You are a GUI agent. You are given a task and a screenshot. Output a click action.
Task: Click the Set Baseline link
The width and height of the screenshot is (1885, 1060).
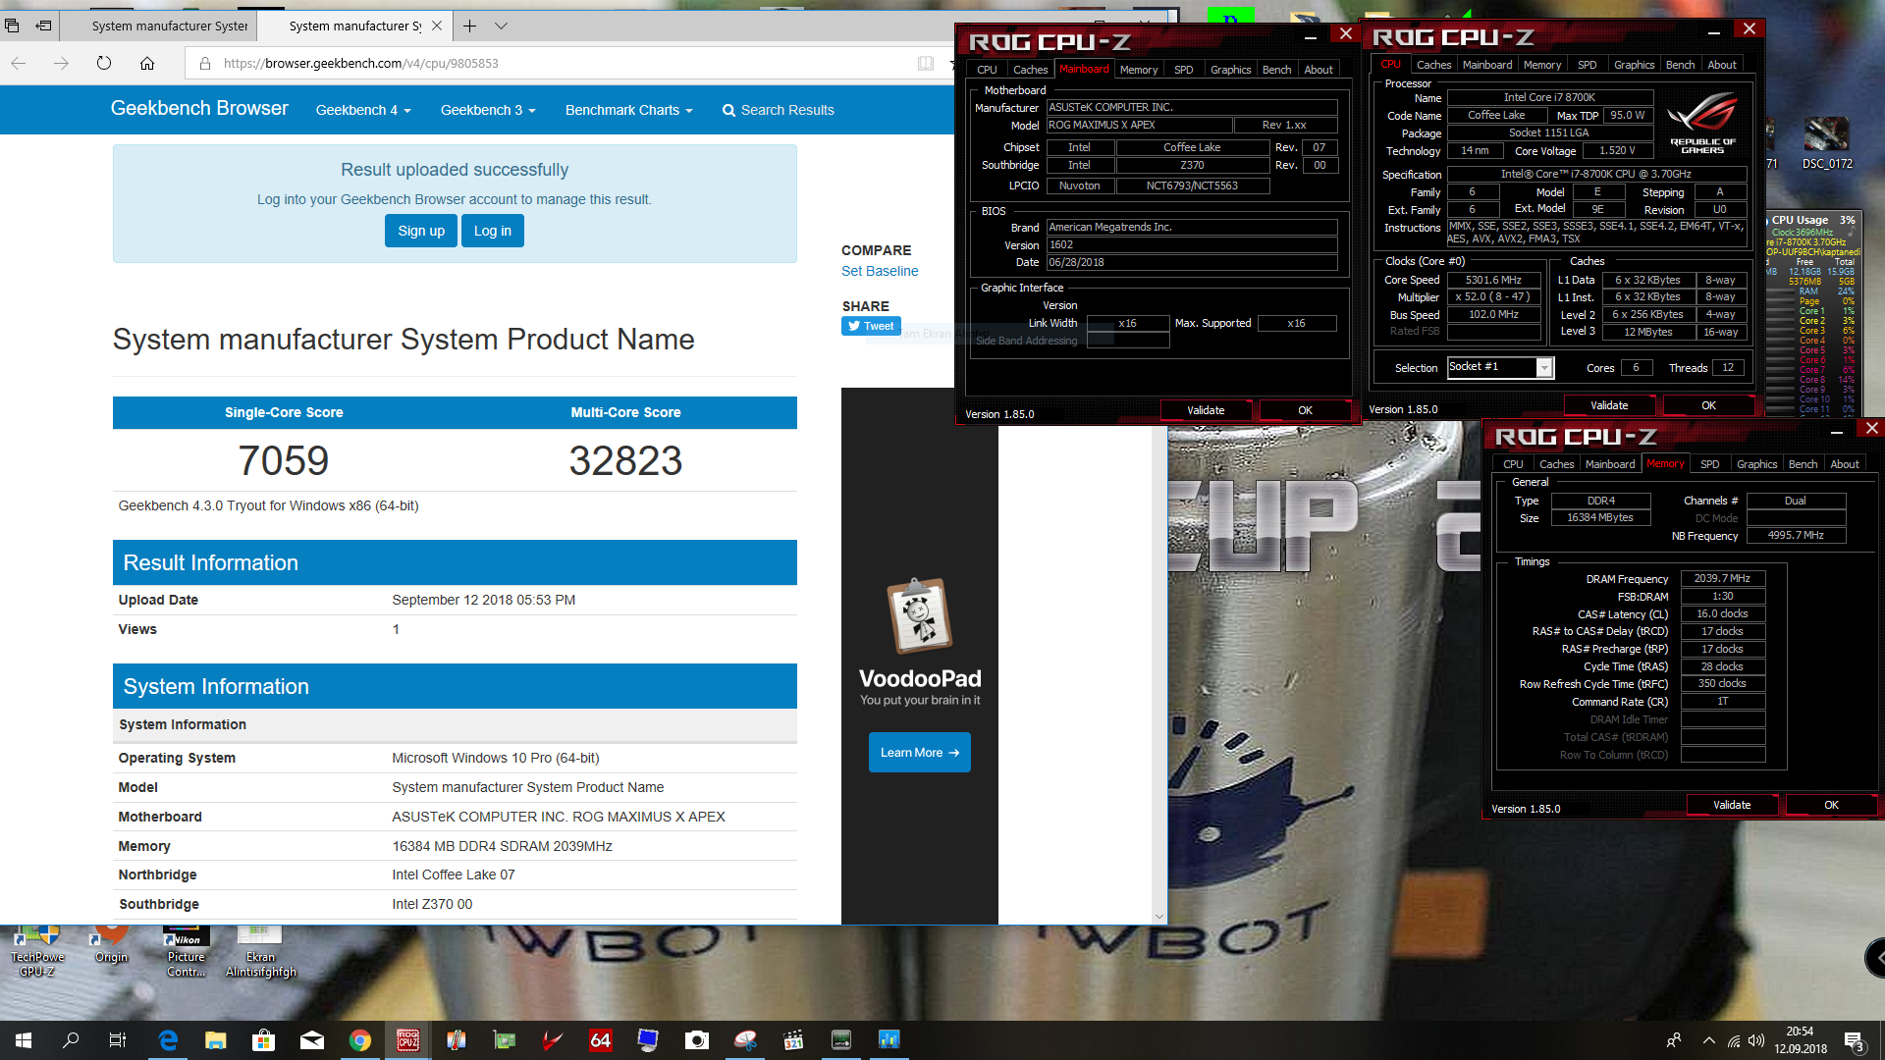[880, 271]
